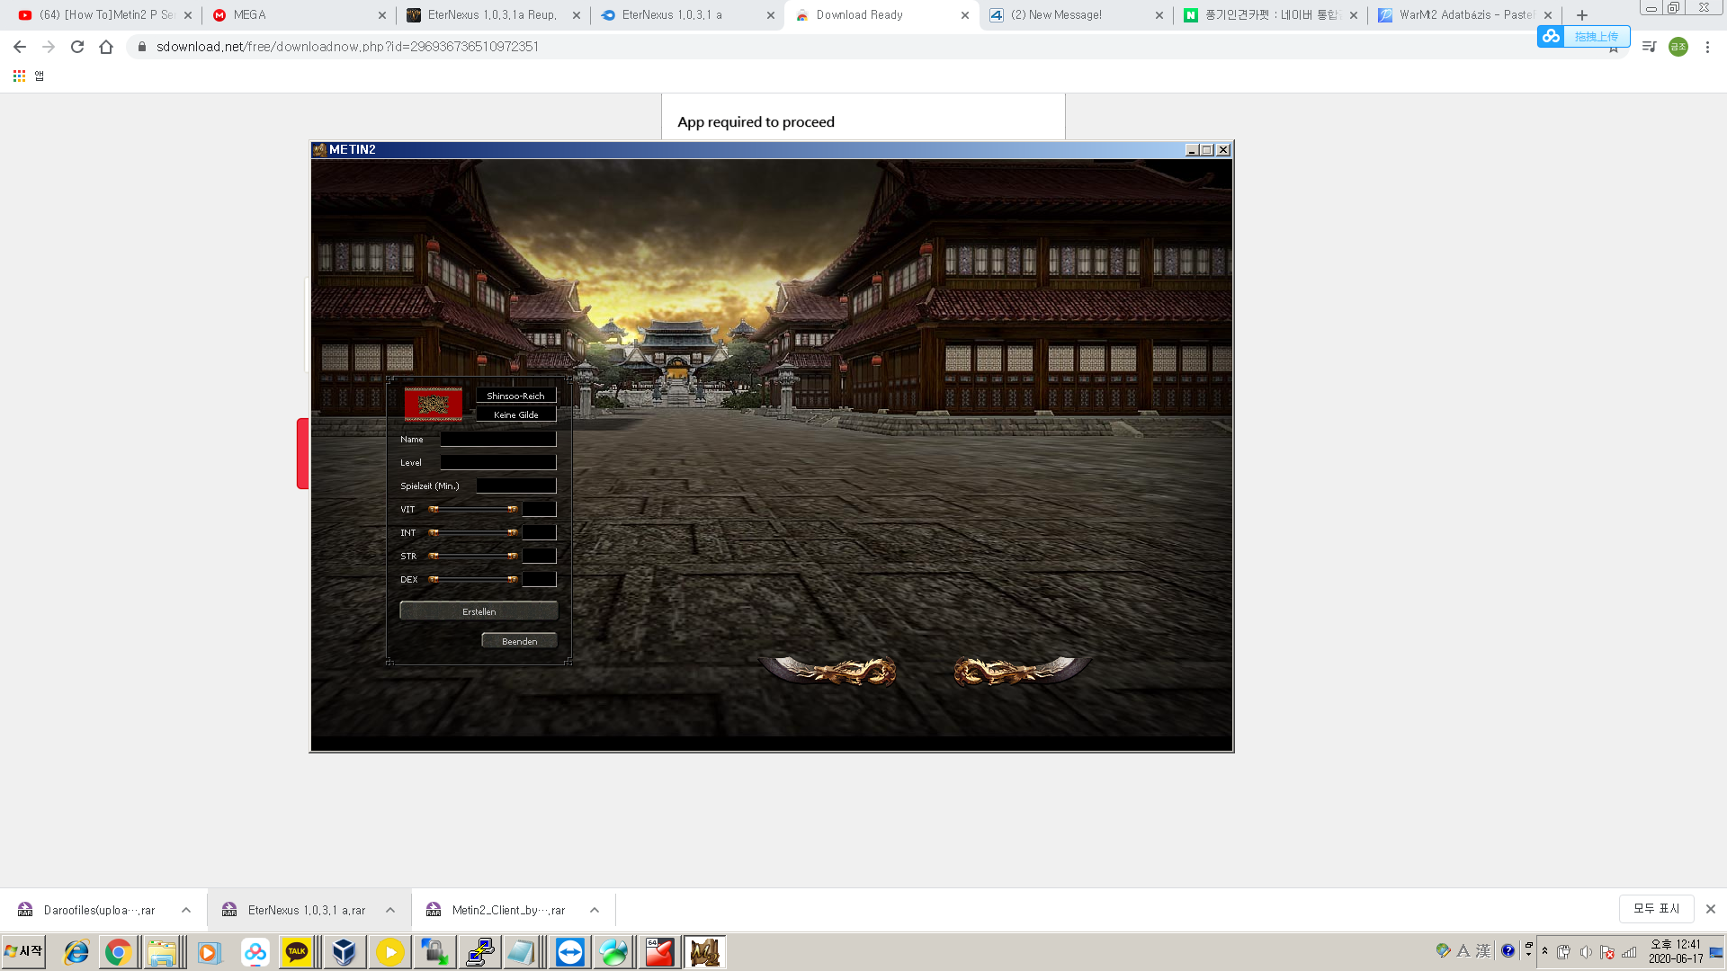Open Chrome three-dot menu
This screenshot has height=971, width=1727.
tap(1707, 47)
